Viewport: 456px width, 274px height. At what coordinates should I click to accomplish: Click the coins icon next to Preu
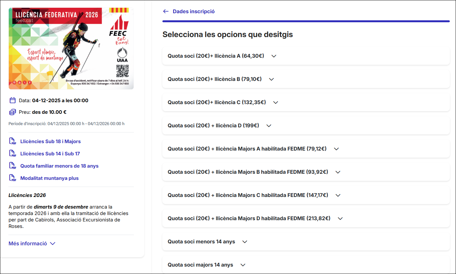click(13, 112)
